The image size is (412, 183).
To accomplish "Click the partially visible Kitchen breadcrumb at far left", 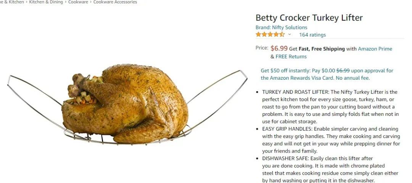I will tap(12, 2).
